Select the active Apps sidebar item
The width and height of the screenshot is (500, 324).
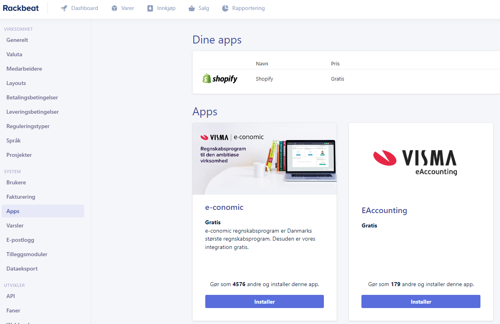tap(43, 211)
